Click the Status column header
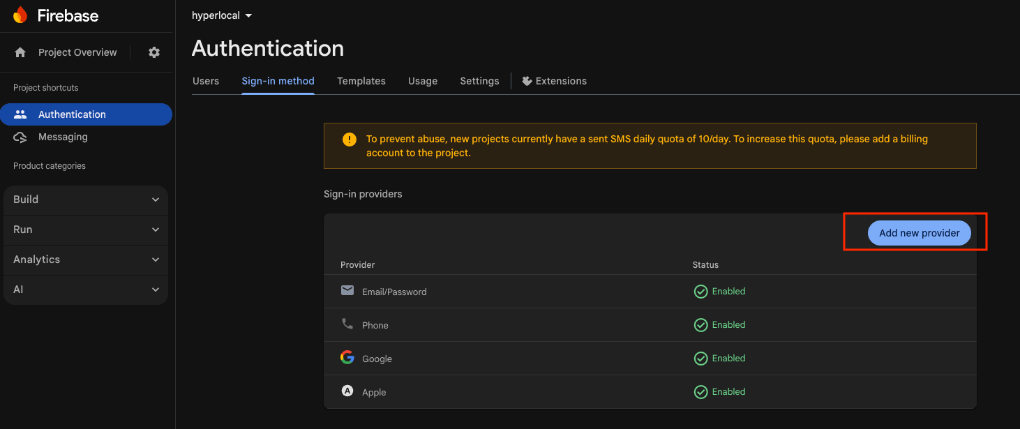The height and width of the screenshot is (429, 1020). point(705,265)
